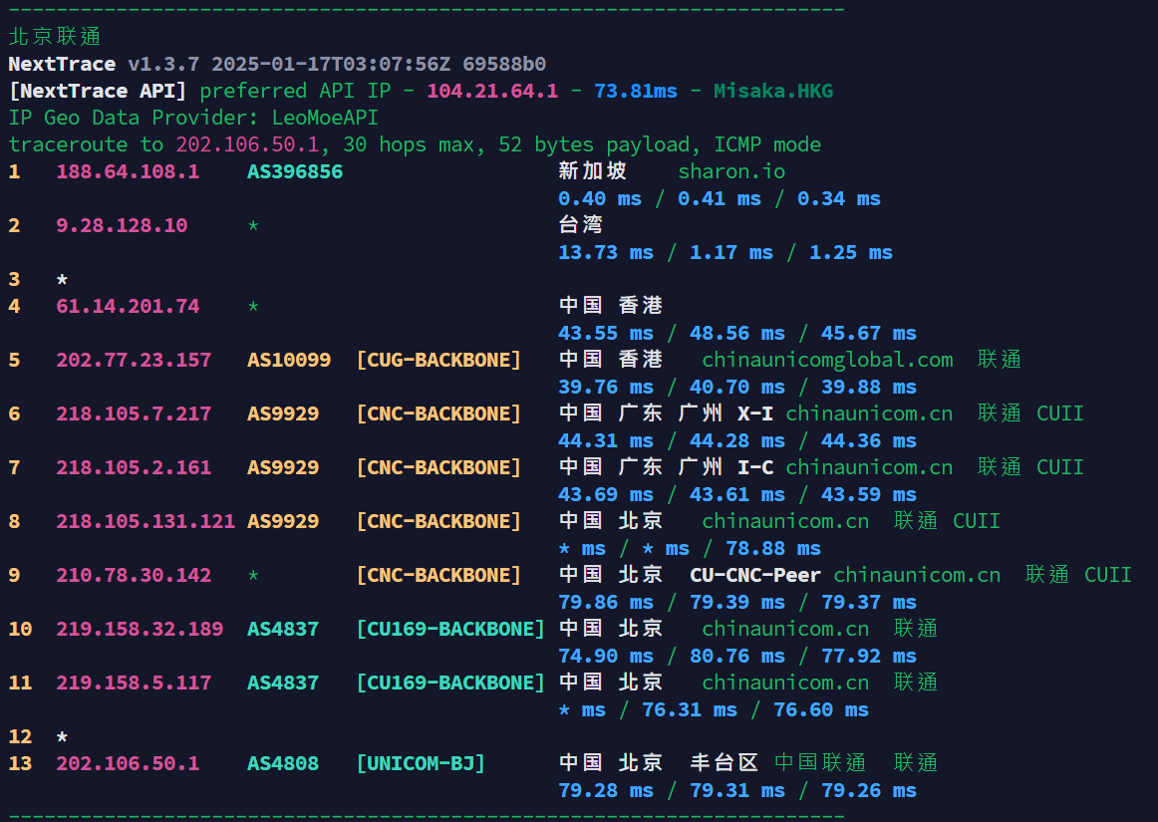Screen dimensions: 1158x822
Task: Click hop 6 IP 218.105.7.217
Action: tap(134, 413)
